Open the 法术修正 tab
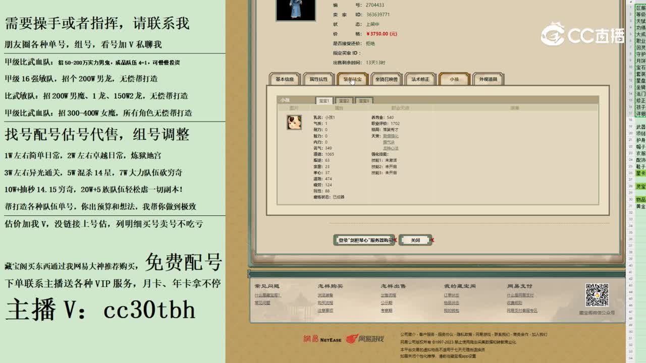 420,79
